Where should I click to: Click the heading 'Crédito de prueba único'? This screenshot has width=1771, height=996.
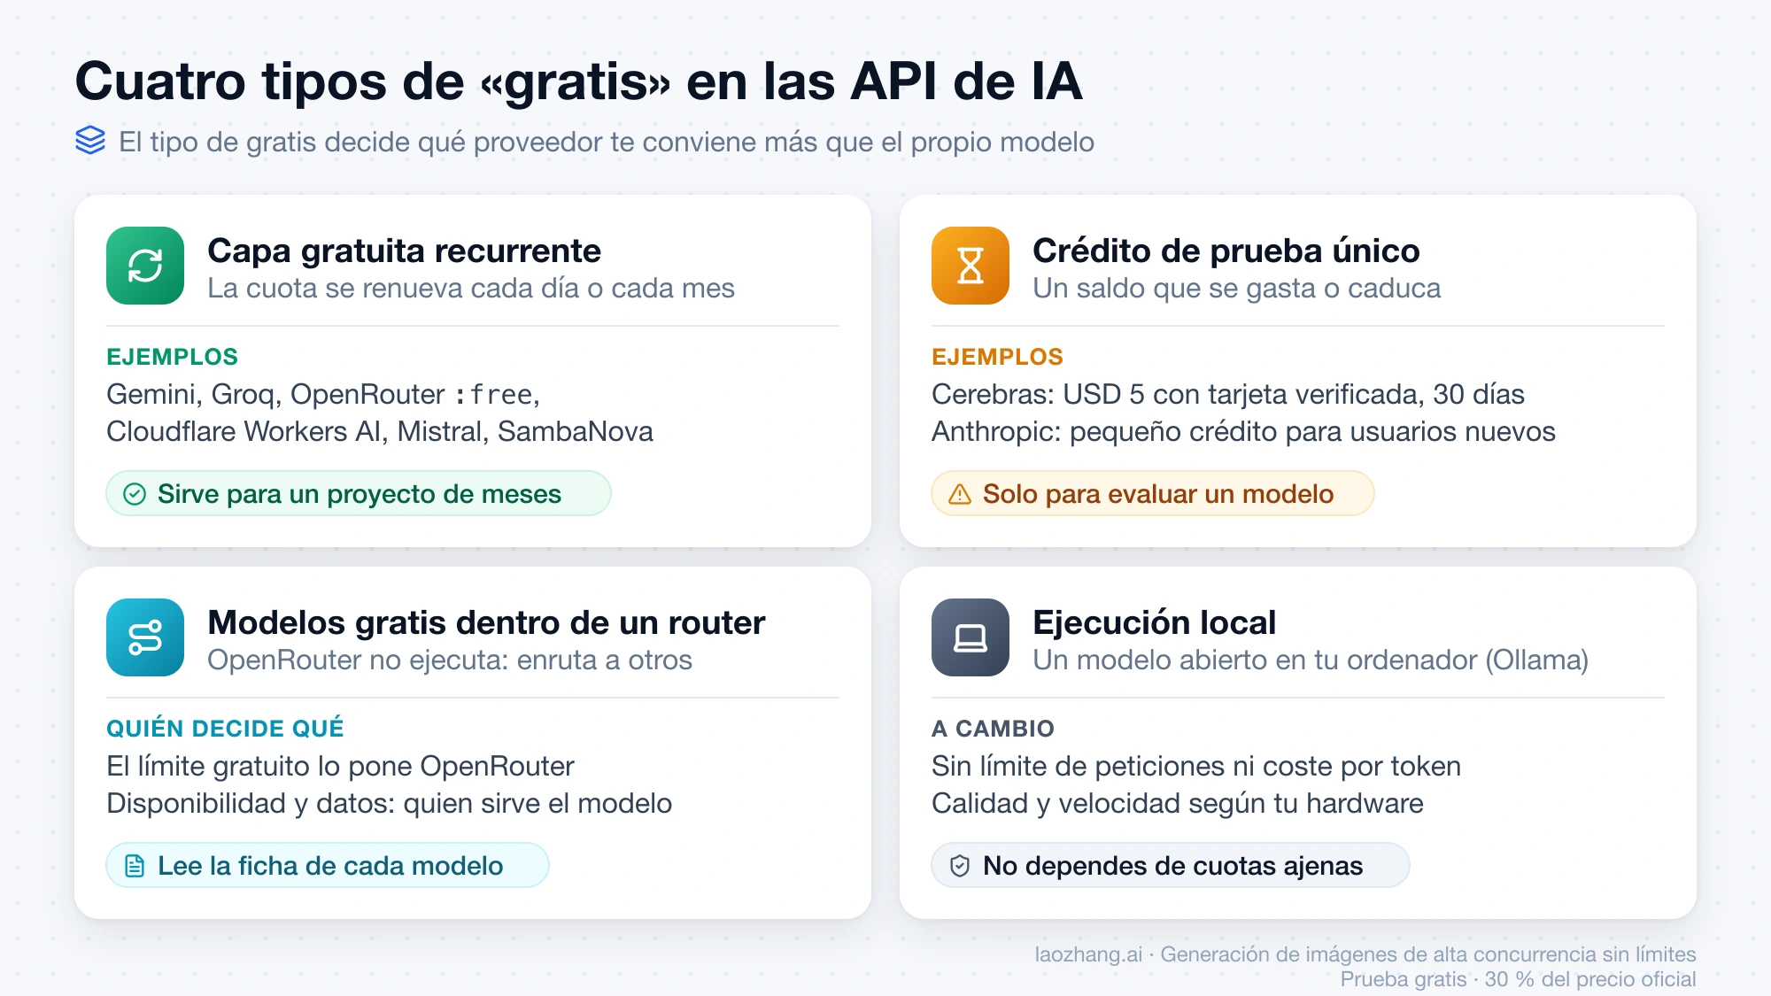[x=1226, y=251]
